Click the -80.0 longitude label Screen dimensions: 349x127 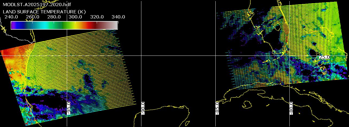tap(292, 108)
